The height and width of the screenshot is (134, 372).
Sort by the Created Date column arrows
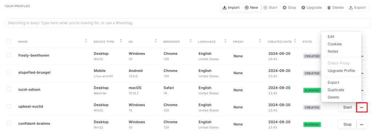[295, 41]
